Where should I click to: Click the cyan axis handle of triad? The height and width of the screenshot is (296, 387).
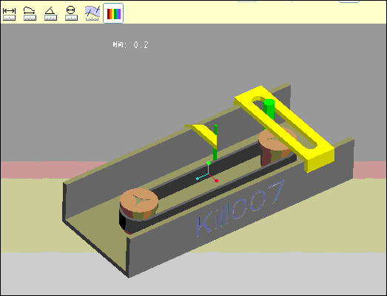pos(198,179)
